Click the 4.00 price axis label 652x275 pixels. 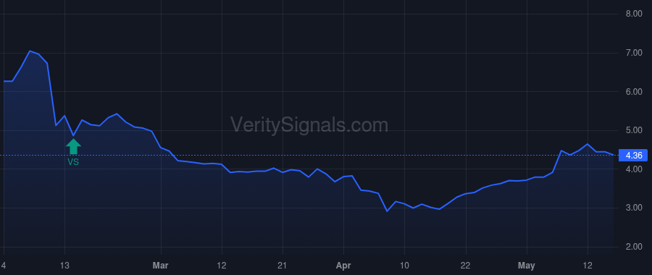click(634, 169)
